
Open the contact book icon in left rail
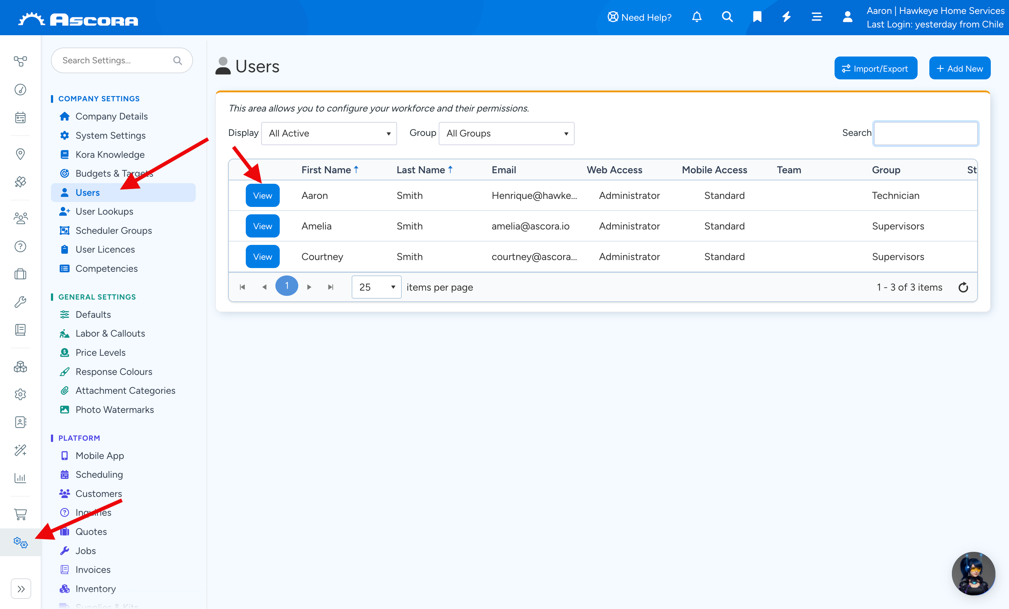[x=20, y=422]
